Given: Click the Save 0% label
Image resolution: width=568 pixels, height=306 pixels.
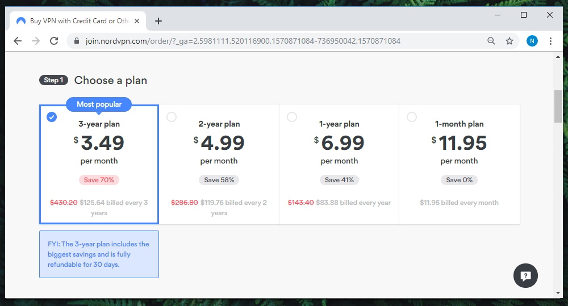Looking at the screenshot, I should (460, 180).
